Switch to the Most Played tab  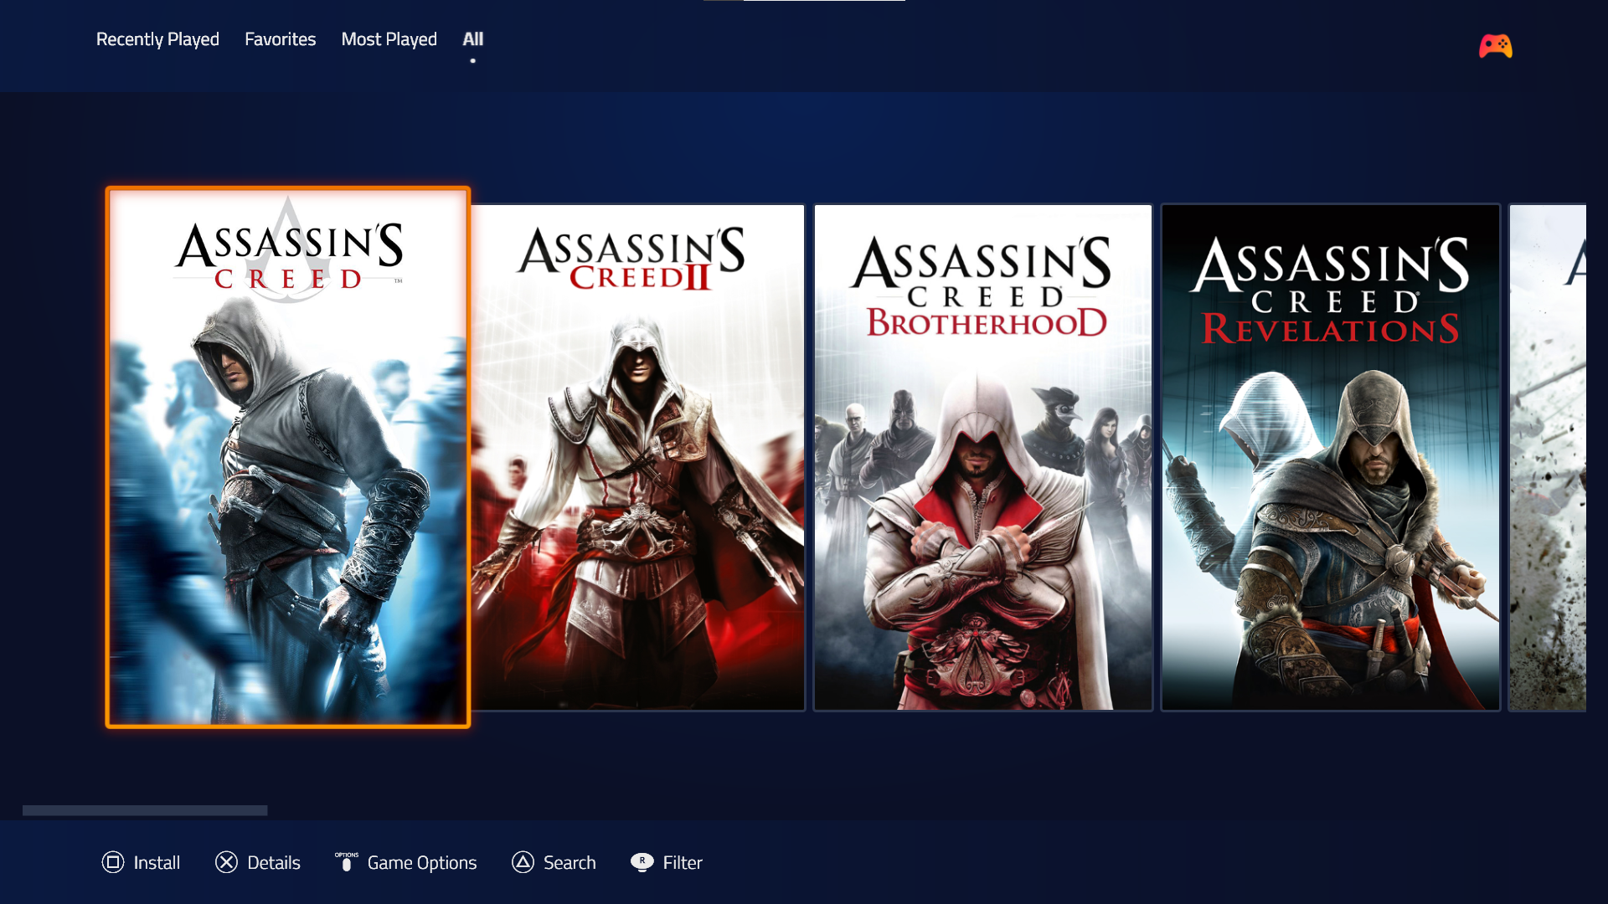389,39
